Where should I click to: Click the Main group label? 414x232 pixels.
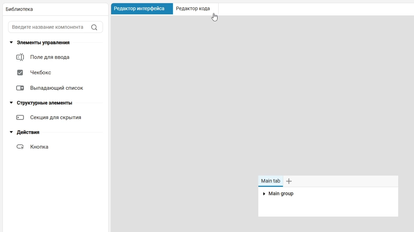pyautogui.click(x=281, y=194)
